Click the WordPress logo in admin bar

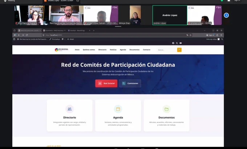14,39
